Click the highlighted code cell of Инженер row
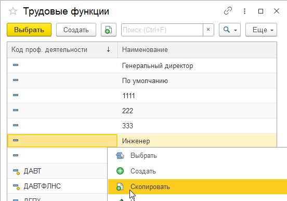Screen dimensions: 287x201 pos(62,141)
